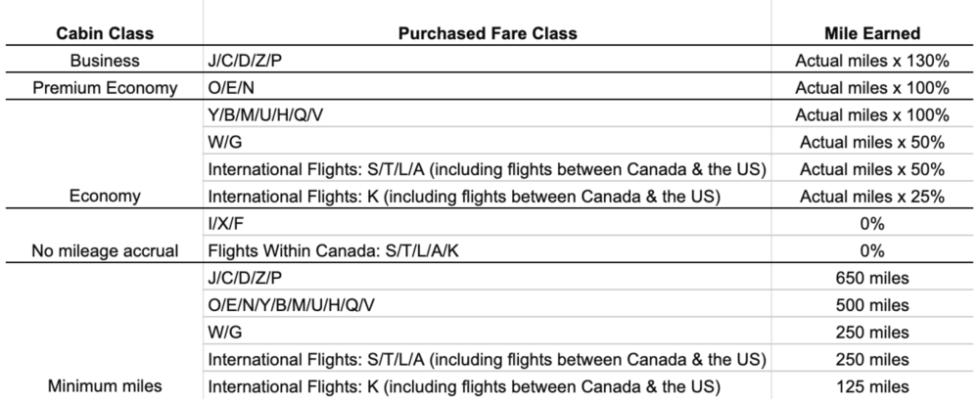Select the Actual miles x 130% cell
This screenshot has width=979, height=402.
tap(872, 60)
